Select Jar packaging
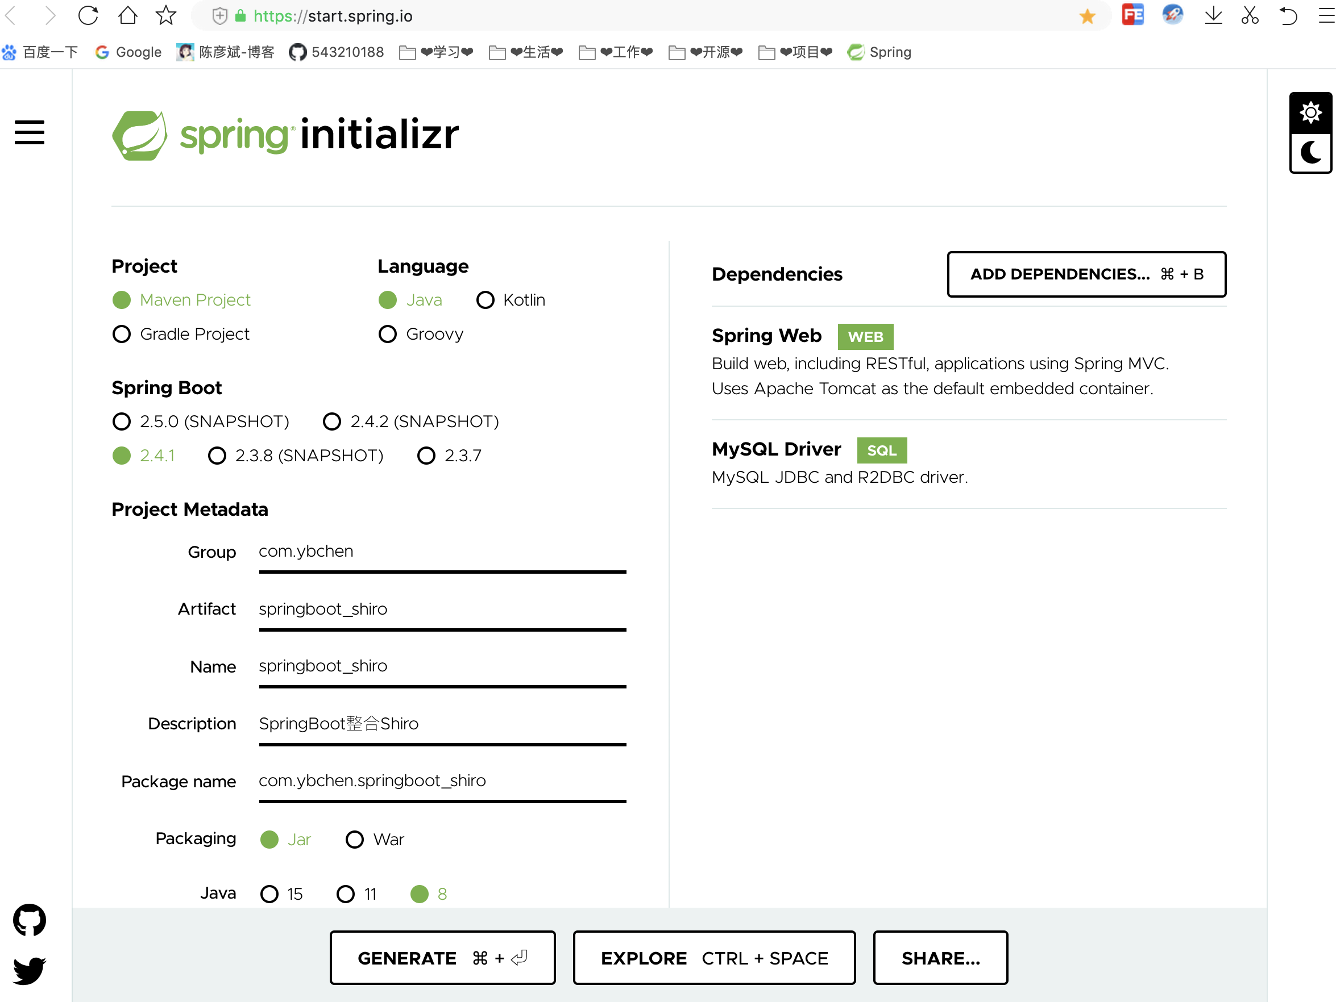The image size is (1336, 1002). click(x=286, y=840)
